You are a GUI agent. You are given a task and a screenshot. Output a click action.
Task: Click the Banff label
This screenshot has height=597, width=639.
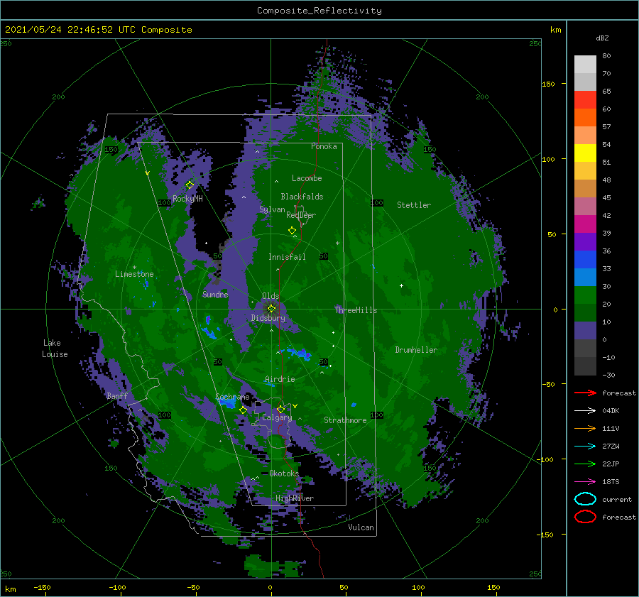(x=117, y=396)
